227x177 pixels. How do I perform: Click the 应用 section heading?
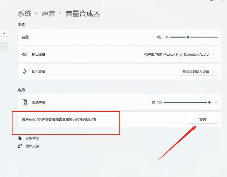click(21, 90)
